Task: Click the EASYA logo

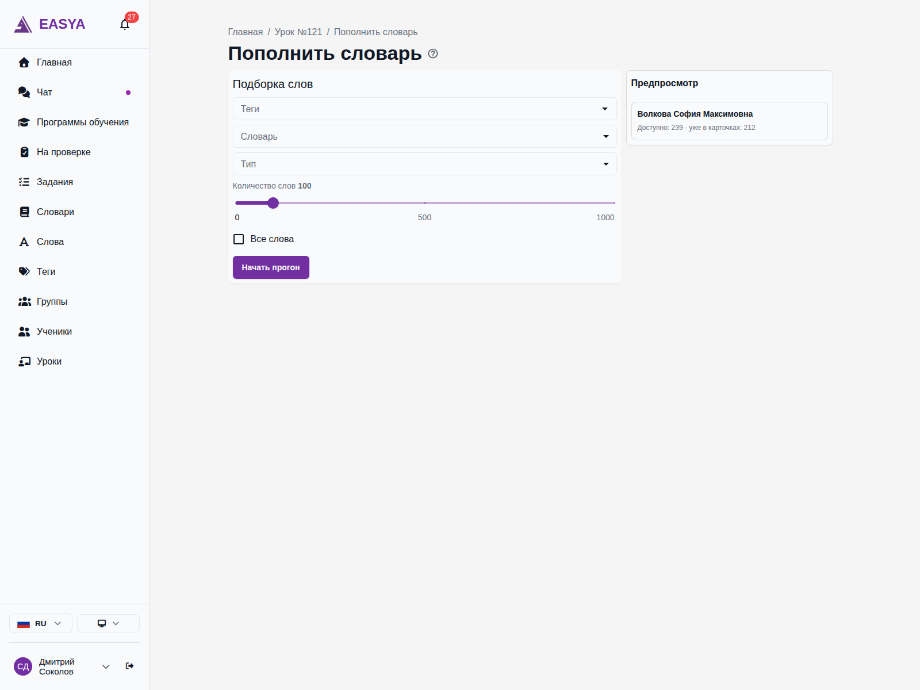Action: (49, 24)
